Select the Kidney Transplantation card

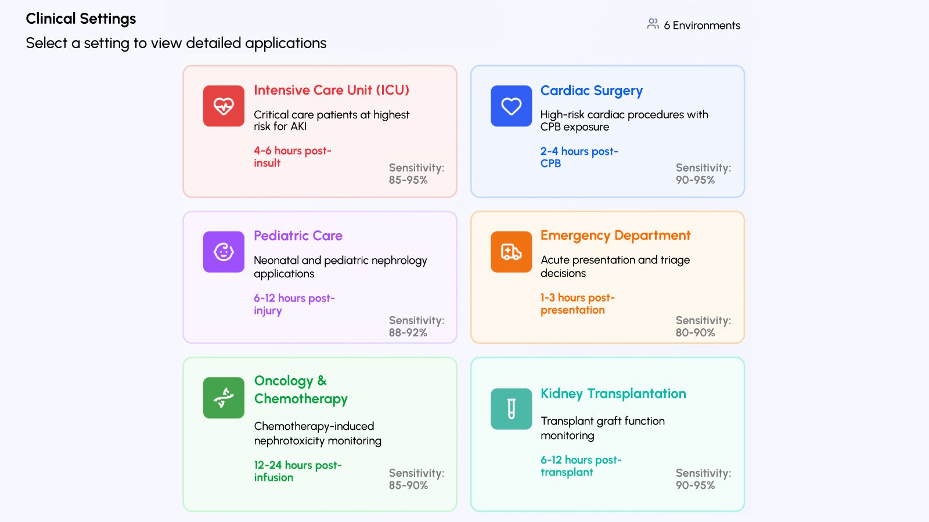(607, 434)
